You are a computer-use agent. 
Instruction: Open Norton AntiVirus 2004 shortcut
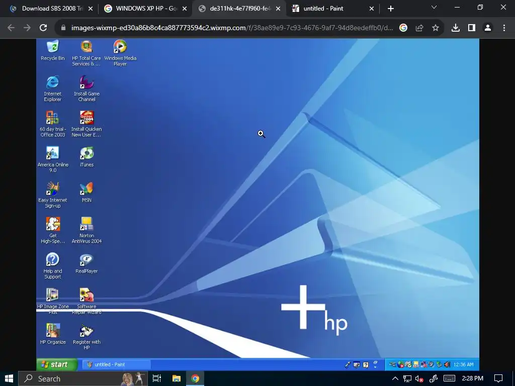point(87,230)
